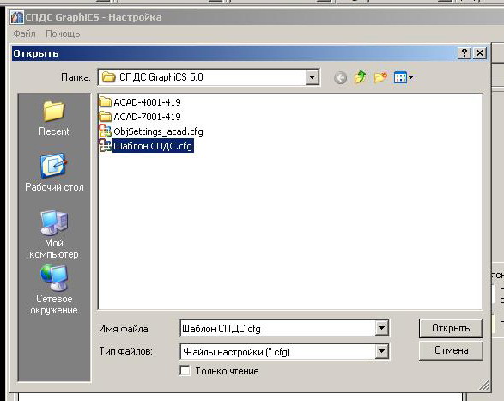Create a new folder
The height and width of the screenshot is (401, 504).
pos(380,77)
